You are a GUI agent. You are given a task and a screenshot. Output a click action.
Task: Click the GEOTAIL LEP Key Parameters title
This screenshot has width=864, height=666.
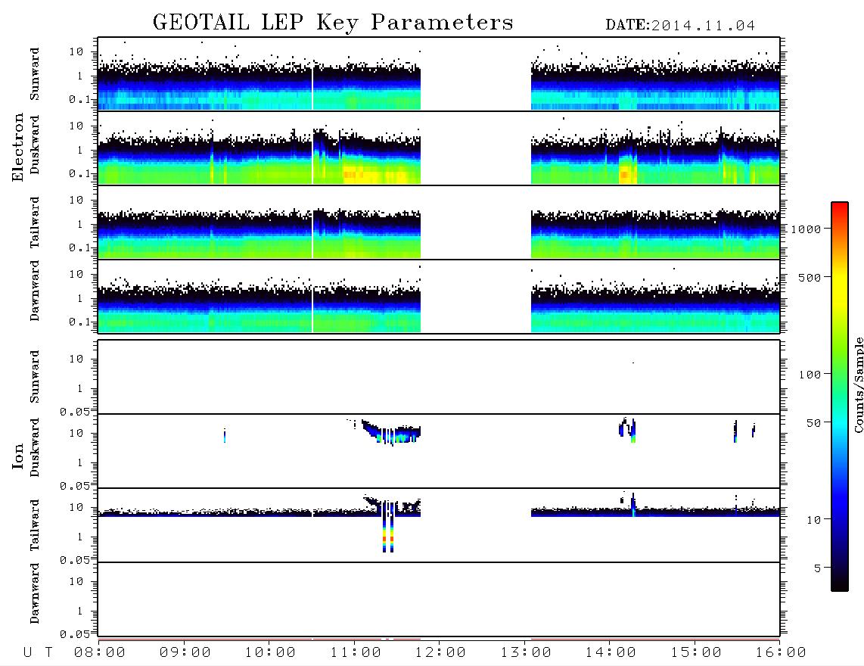coord(333,23)
